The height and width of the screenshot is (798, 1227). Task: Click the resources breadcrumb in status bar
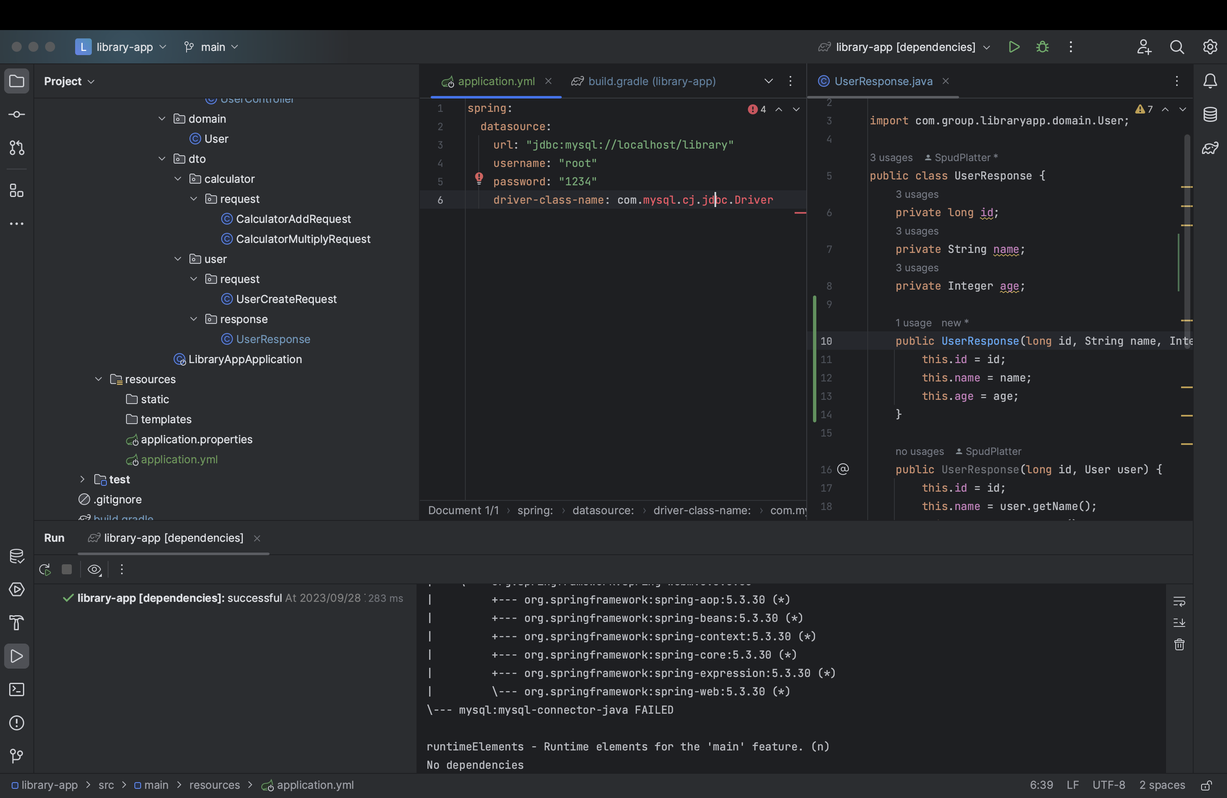pos(215,785)
